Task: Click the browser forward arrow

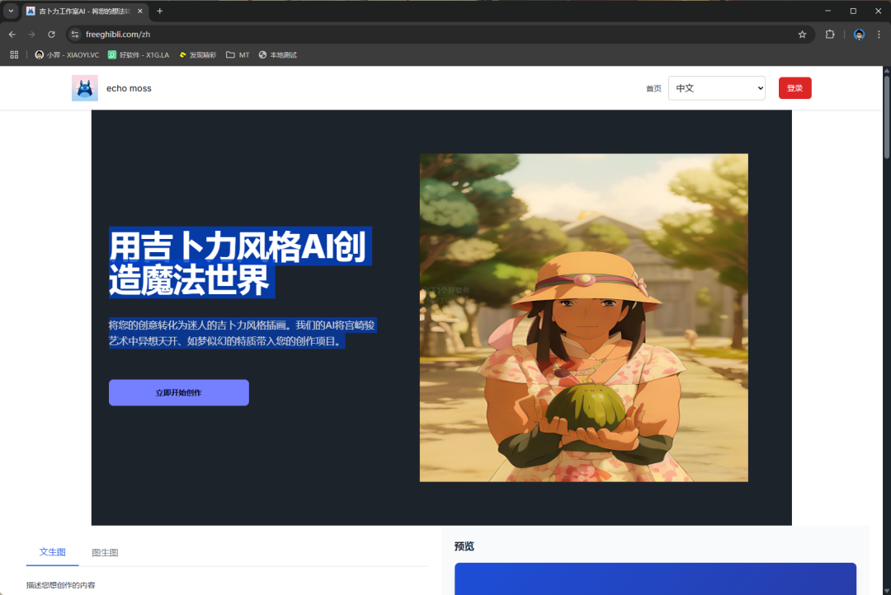Action: tap(32, 35)
